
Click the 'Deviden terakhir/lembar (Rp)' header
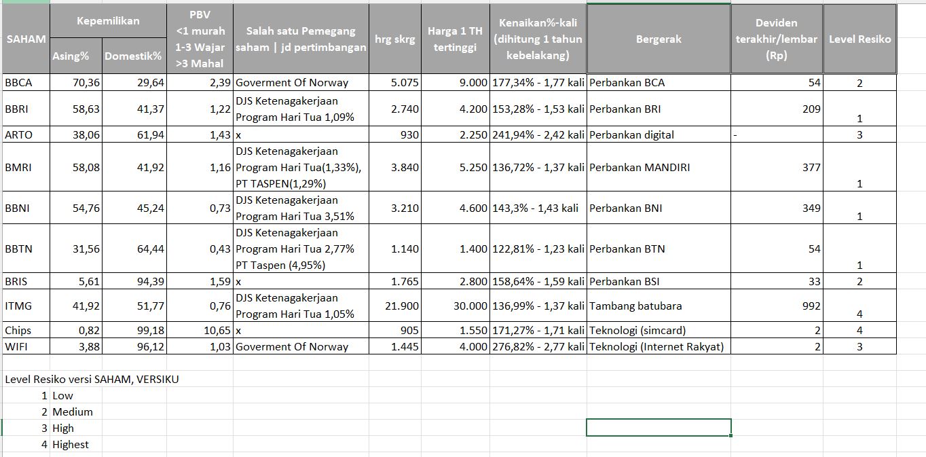click(777, 39)
